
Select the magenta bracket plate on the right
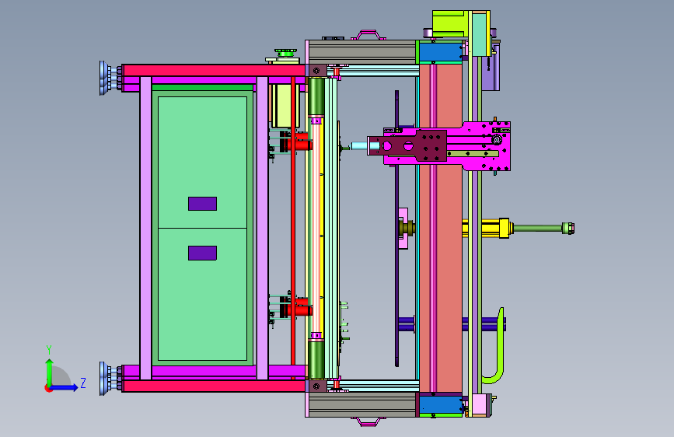pos(486,146)
